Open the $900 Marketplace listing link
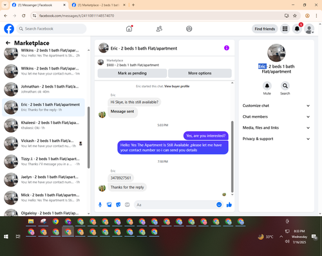Viewport: 322px width, 256px height. click(x=133, y=65)
